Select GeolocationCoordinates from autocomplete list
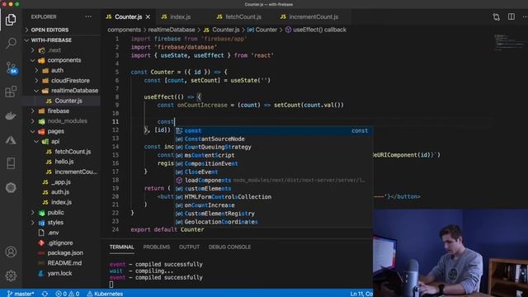 tap(273, 222)
